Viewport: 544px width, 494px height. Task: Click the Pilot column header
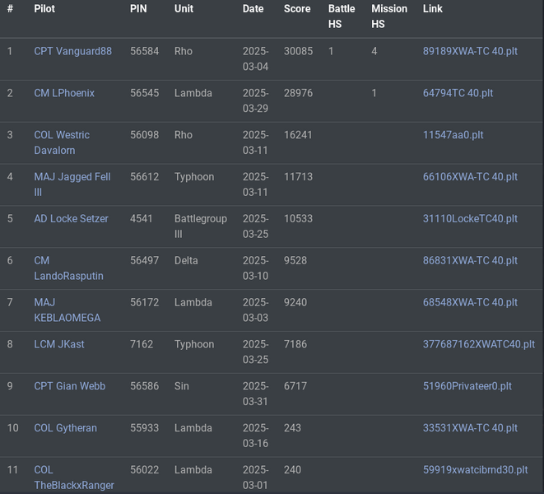tap(44, 9)
